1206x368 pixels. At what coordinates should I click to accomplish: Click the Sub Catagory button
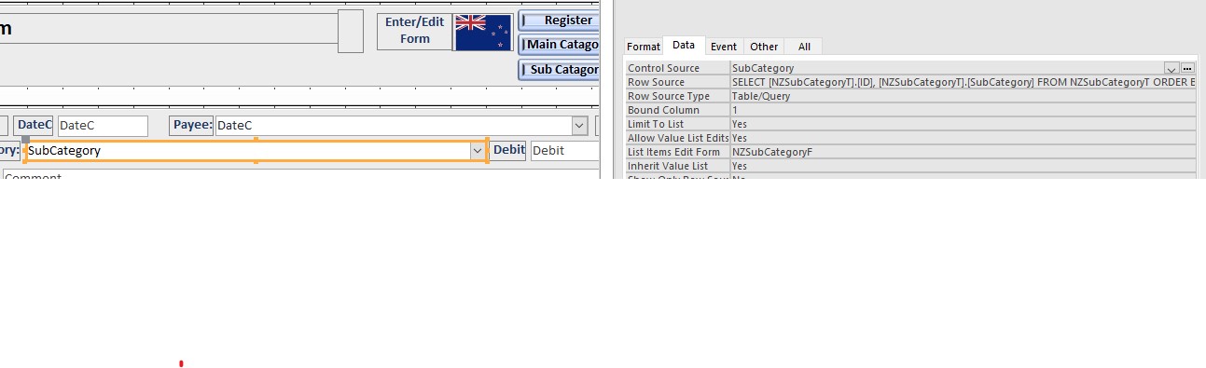click(560, 70)
